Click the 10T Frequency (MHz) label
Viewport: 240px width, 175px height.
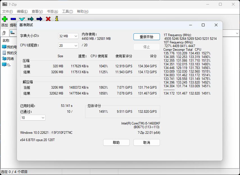point(178,42)
